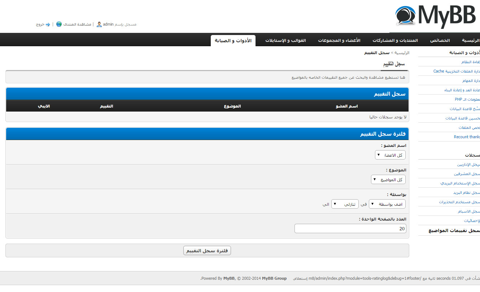
Task: Switch to the الخصائص navigation tab
Action: 440,40
